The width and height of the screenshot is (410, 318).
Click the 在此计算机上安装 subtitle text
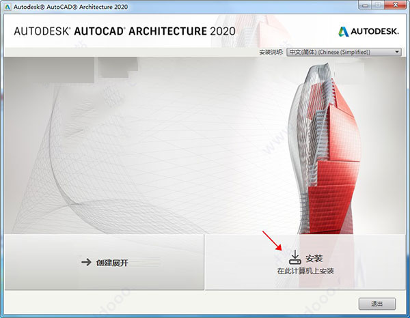[x=305, y=271]
